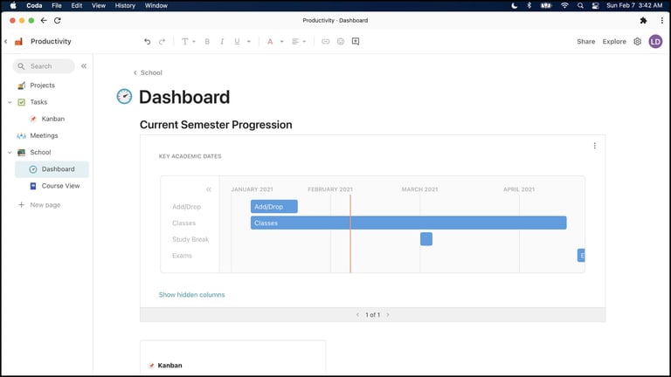Viewport: 671px width, 377px height.
Task: Open the Kanban page in sidebar
Action: 53,119
